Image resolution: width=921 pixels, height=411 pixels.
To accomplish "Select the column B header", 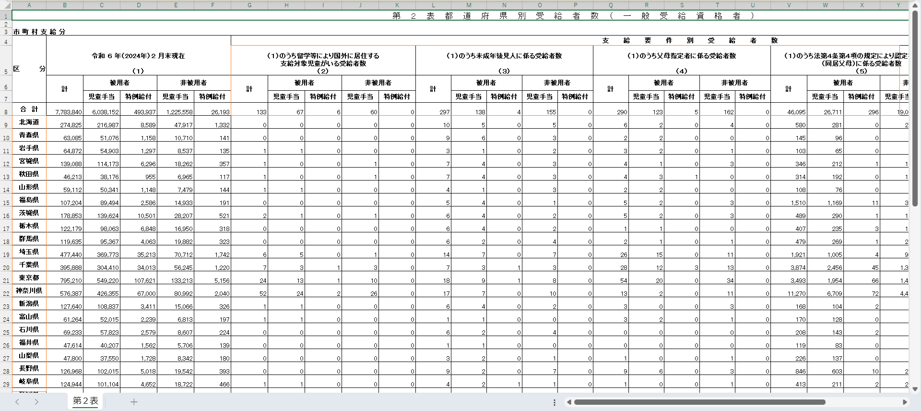I will [x=65, y=5].
